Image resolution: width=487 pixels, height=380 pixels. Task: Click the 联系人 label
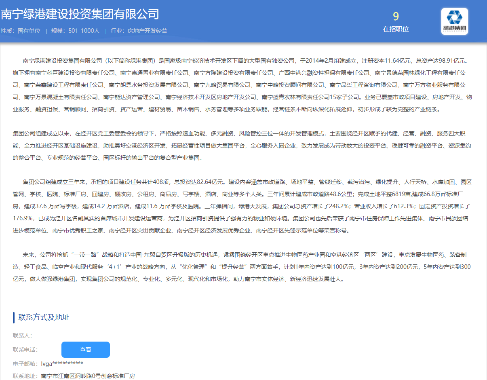[x=22, y=336]
